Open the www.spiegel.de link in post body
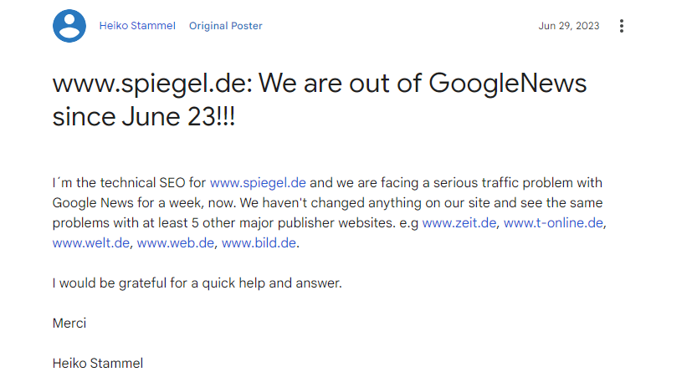 pyautogui.click(x=258, y=182)
